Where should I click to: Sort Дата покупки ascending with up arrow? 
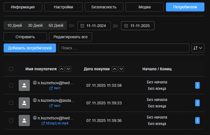click(x=115, y=69)
